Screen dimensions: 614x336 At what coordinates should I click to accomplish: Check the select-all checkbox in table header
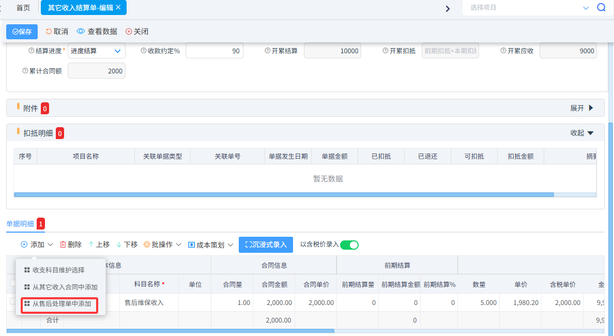tap(14, 284)
